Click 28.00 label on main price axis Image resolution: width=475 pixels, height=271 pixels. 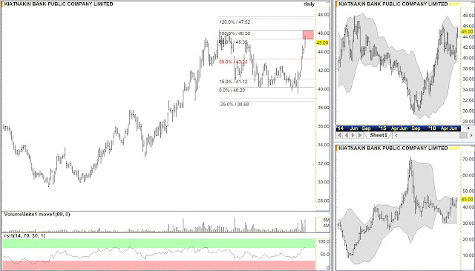[324, 200]
